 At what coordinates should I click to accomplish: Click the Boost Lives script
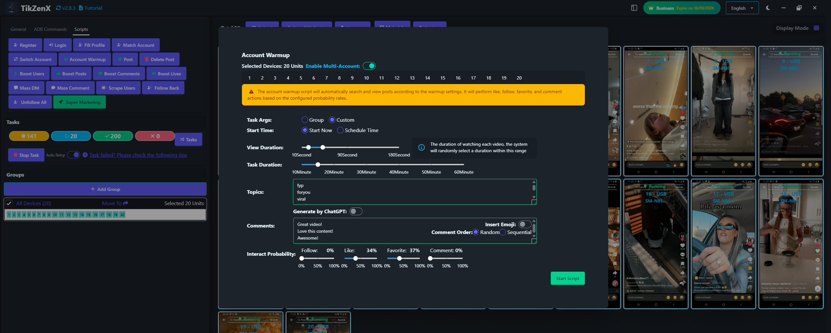coord(166,73)
